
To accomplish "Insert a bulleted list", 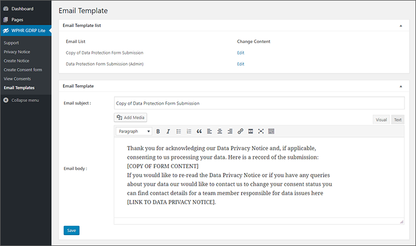I will tap(179, 131).
